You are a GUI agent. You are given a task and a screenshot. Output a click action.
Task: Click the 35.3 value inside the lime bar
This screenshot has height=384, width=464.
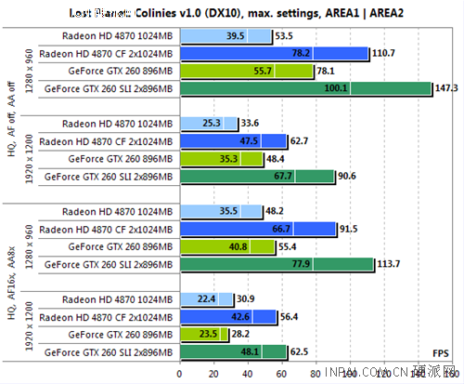click(x=228, y=159)
